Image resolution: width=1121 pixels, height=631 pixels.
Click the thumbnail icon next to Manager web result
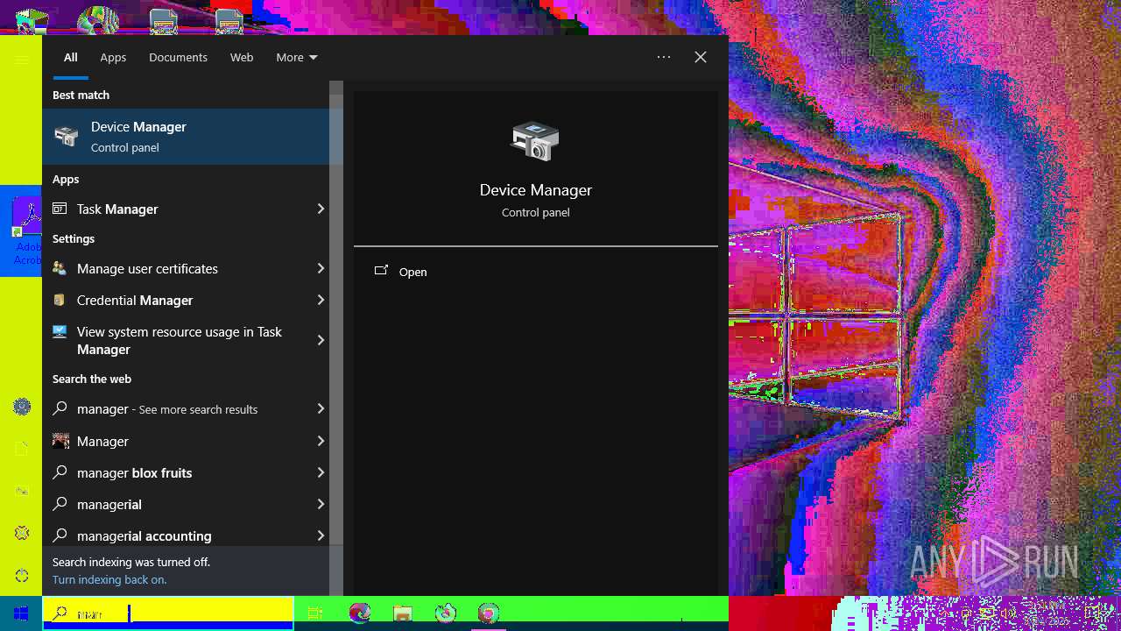pyautogui.click(x=60, y=441)
